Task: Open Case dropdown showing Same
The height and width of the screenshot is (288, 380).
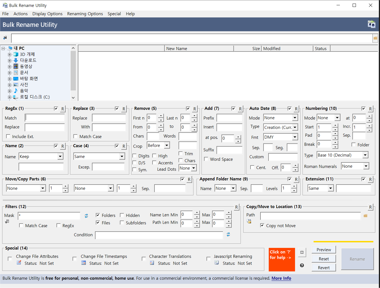Action: [99, 156]
